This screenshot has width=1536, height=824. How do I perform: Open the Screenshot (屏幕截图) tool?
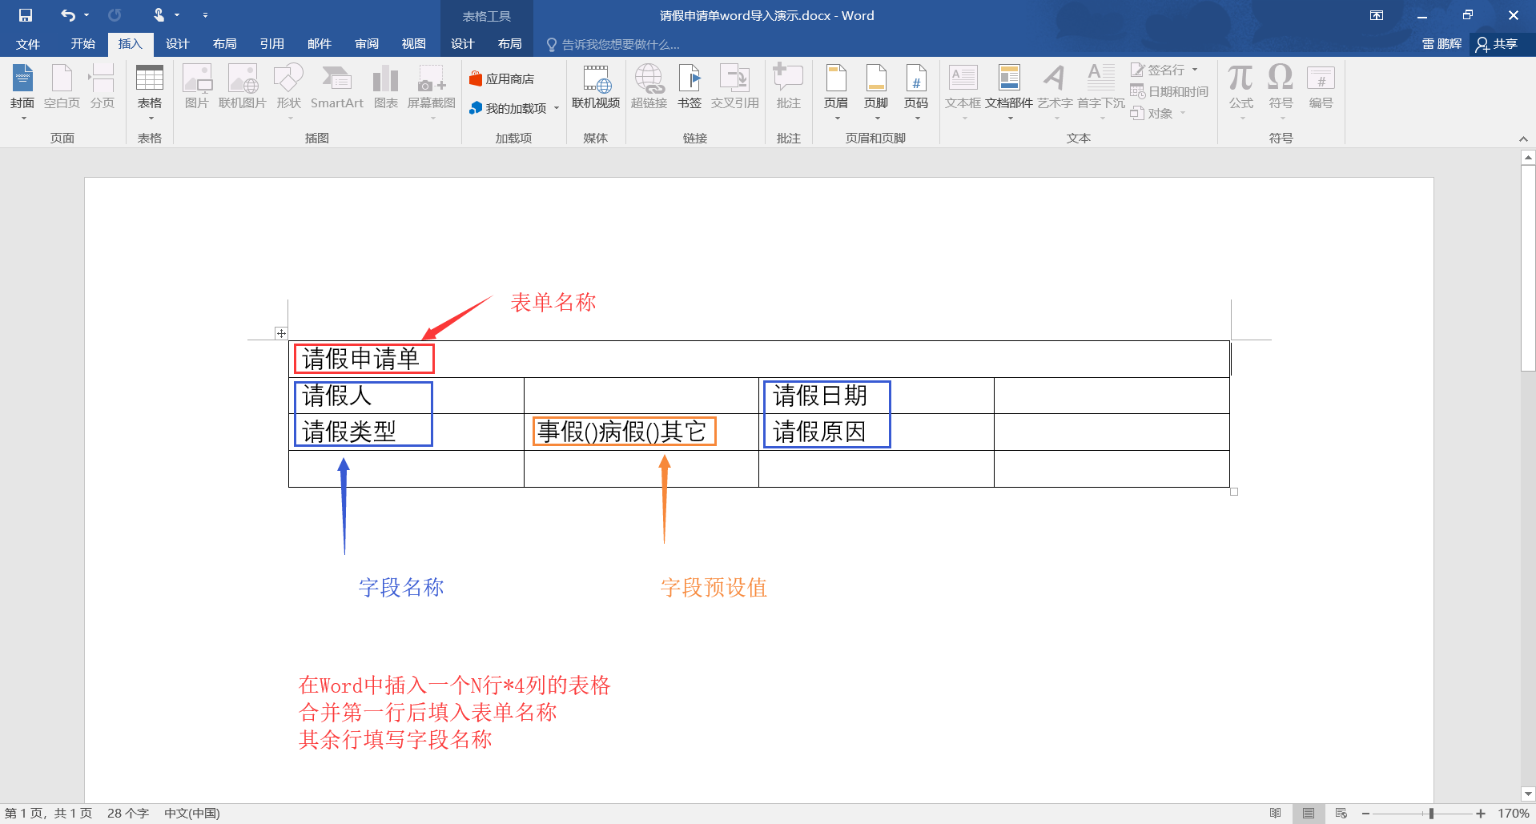pos(432,90)
